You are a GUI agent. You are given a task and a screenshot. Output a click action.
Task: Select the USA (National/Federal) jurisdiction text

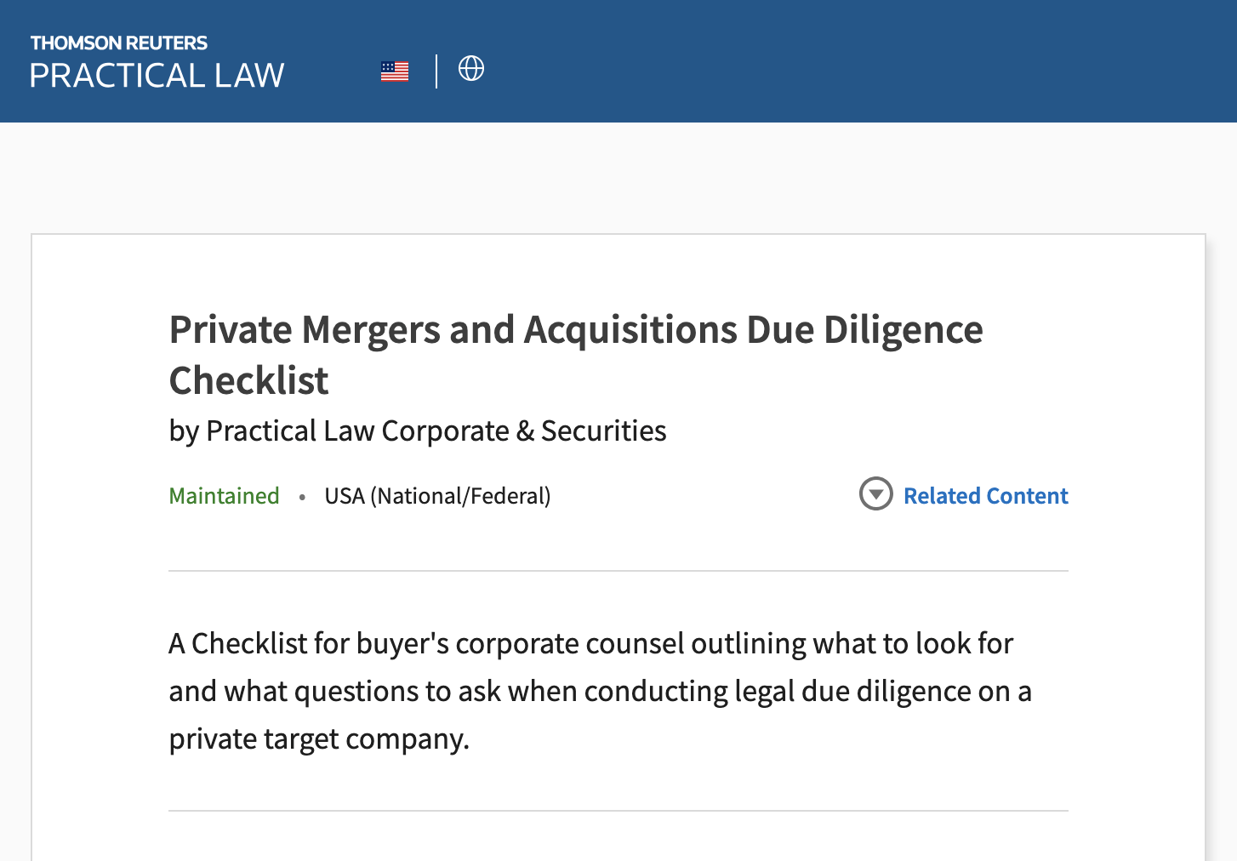click(437, 496)
